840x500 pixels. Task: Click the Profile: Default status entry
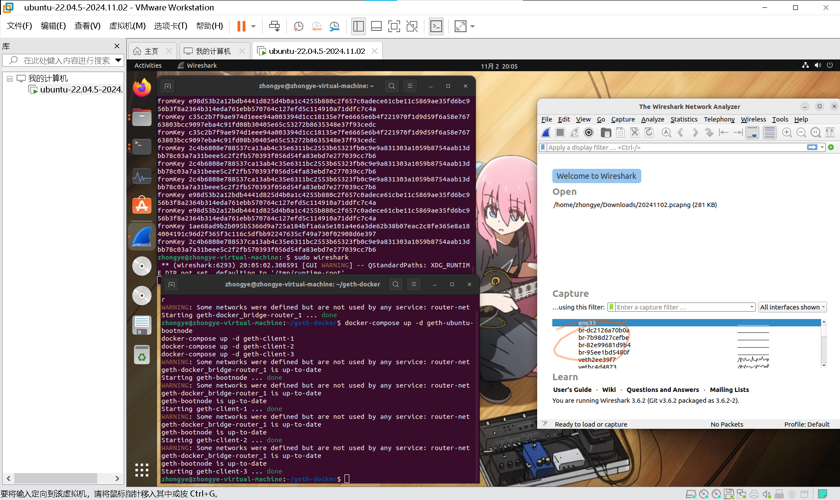coord(807,424)
